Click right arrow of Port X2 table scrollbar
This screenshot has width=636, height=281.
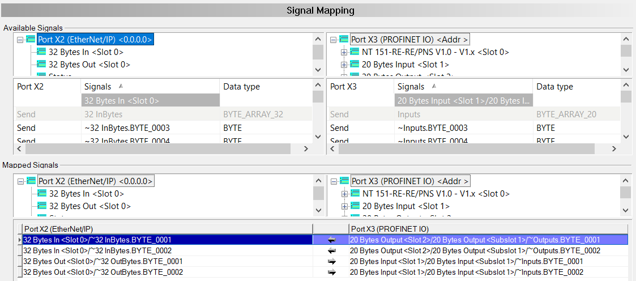point(306,149)
